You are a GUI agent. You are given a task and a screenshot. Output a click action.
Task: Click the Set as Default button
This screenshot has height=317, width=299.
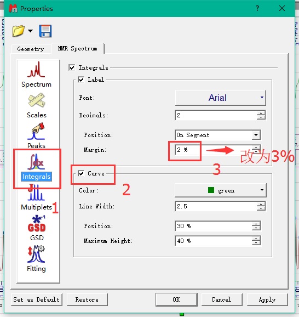[37, 299]
